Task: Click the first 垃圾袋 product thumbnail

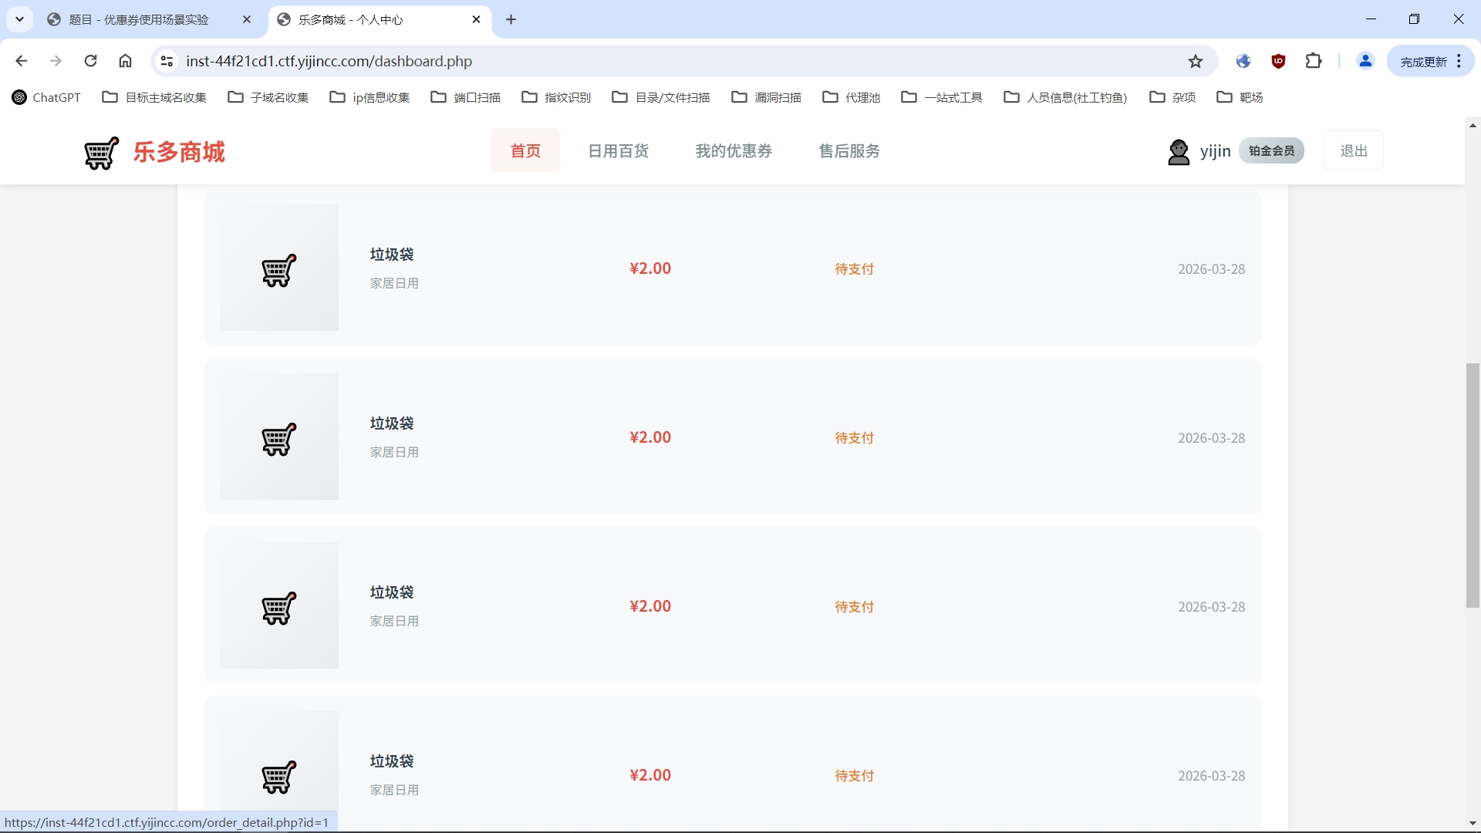Action: click(279, 268)
